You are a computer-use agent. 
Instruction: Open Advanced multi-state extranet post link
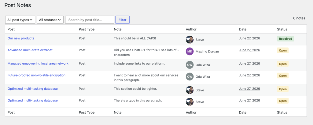(x=30, y=50)
